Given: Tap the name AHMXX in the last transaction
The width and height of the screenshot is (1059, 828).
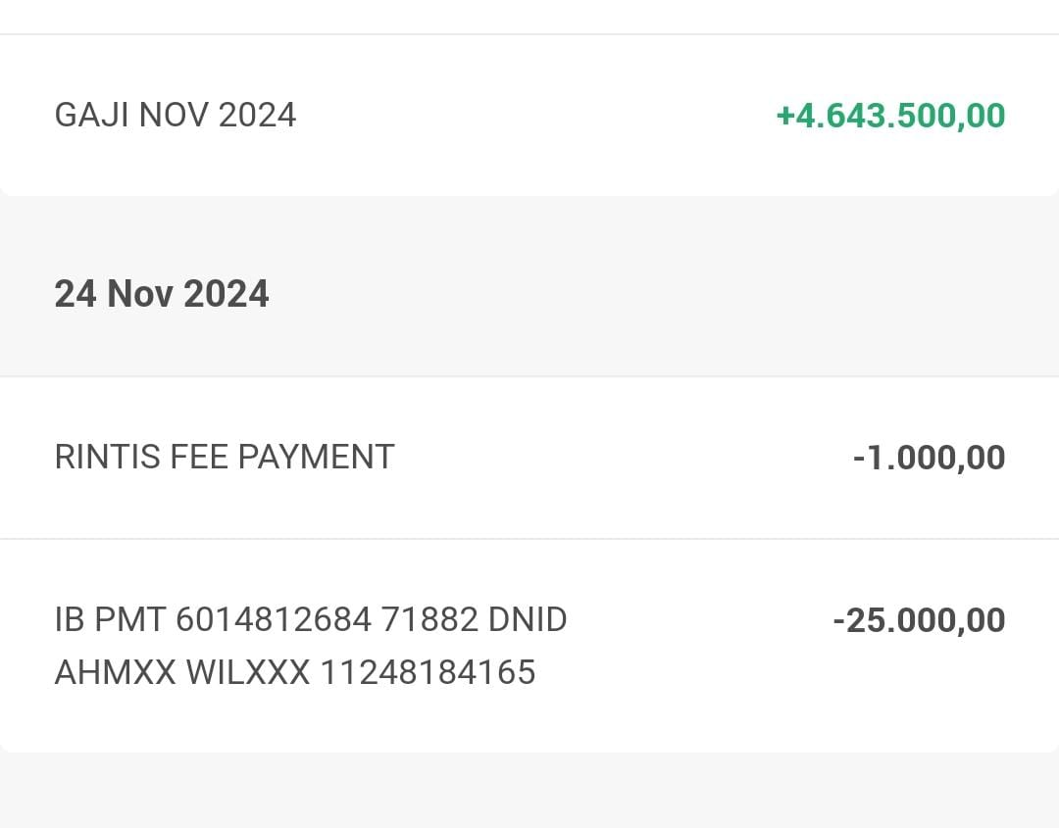Looking at the screenshot, I should [116, 672].
